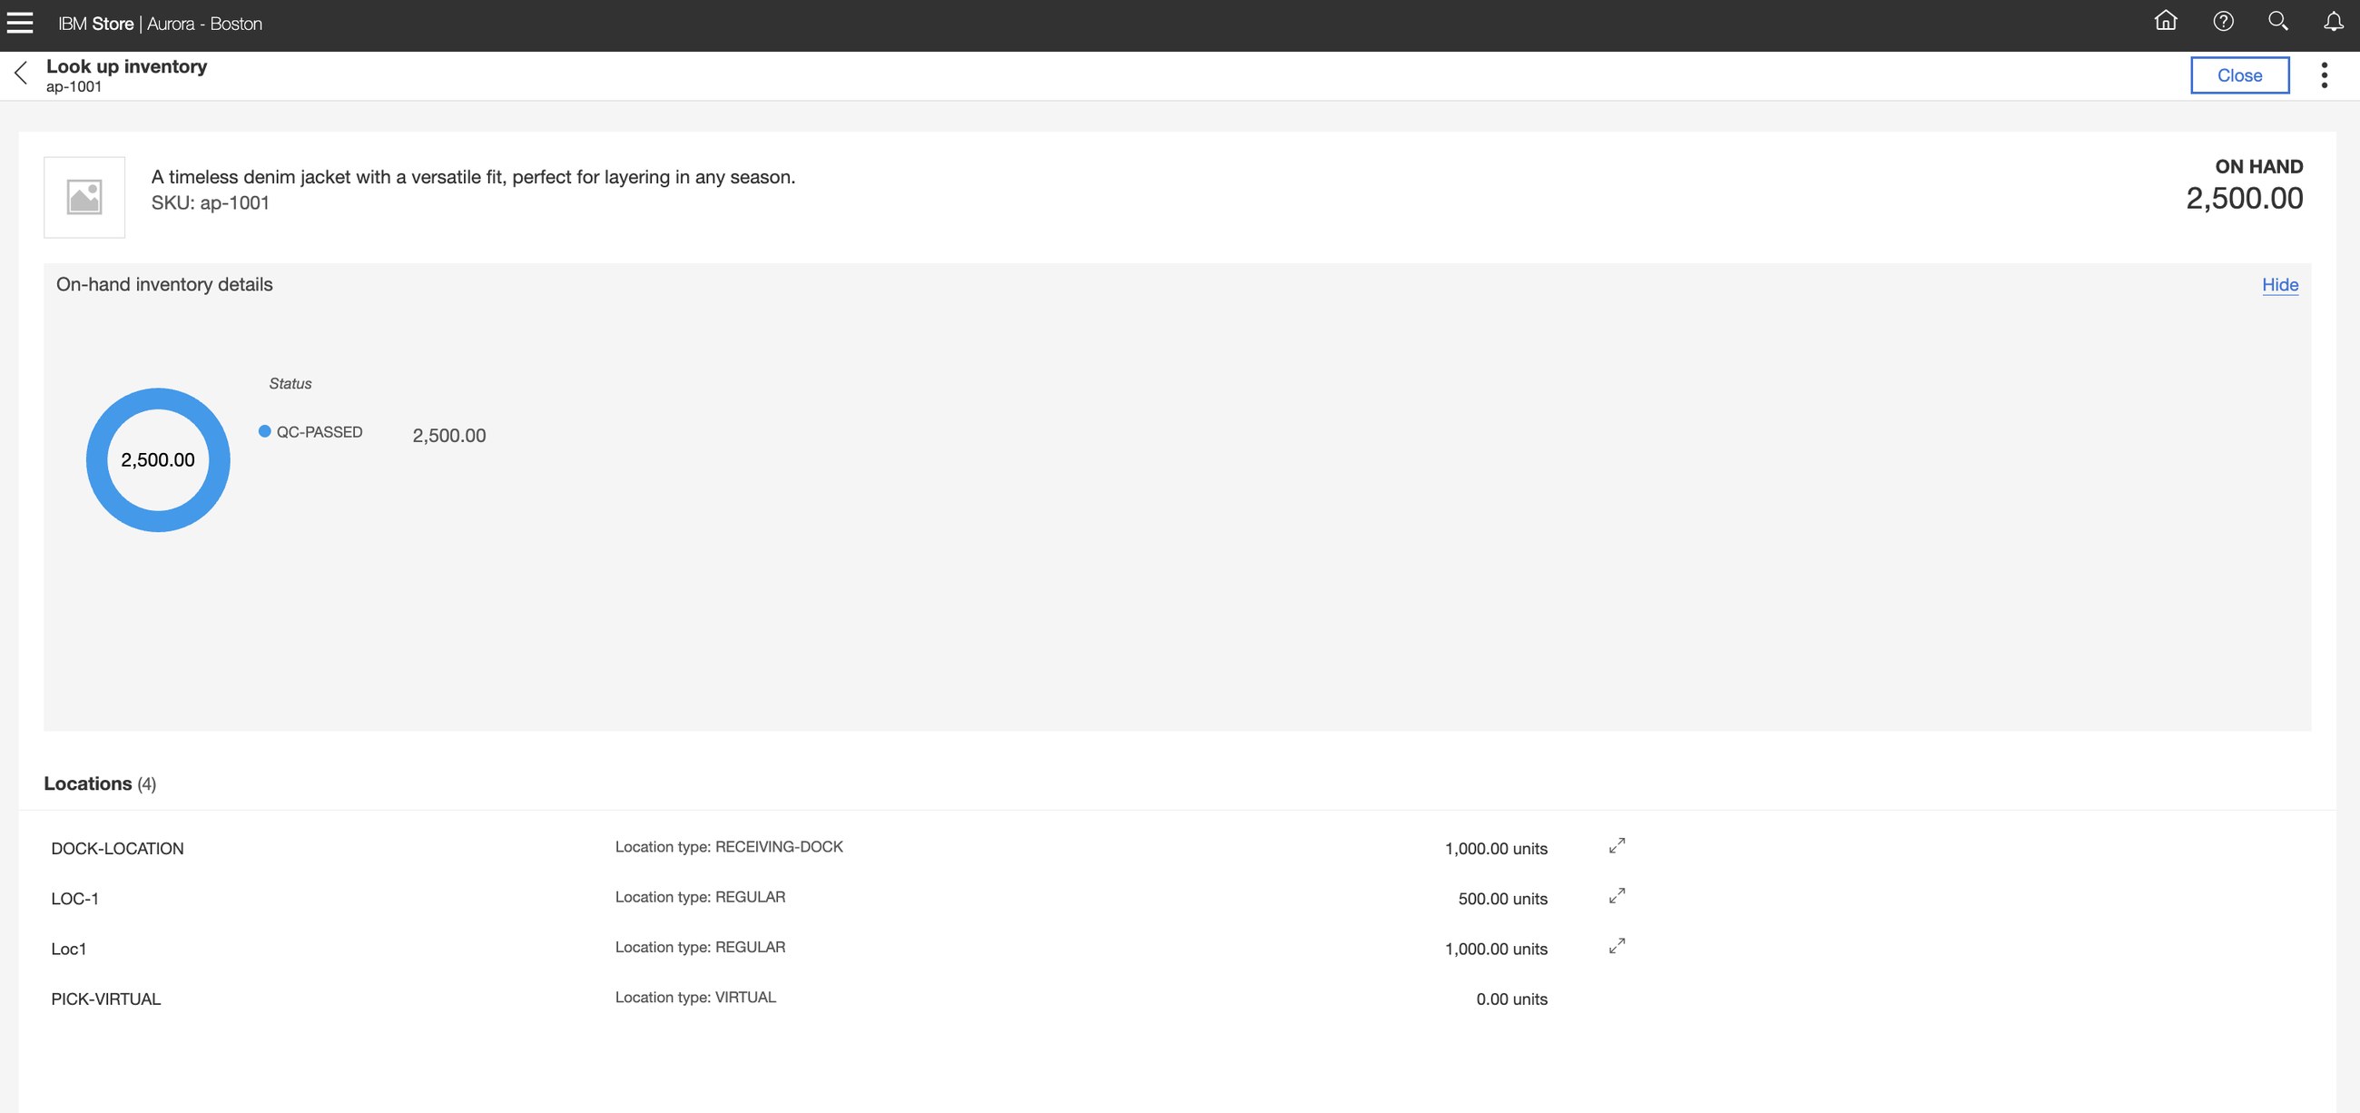Click the 'SKU: ap-1001' text
This screenshot has width=2360, height=1113.
(211, 203)
